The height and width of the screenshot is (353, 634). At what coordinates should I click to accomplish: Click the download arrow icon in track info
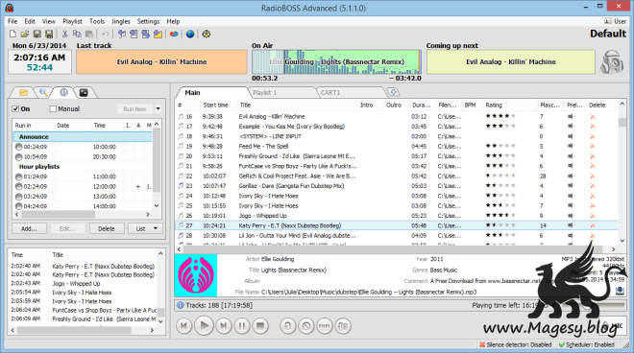pos(620,291)
